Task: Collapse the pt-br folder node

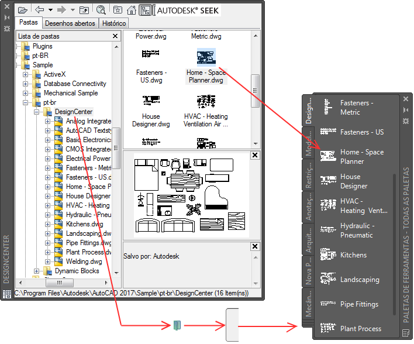Action: click(25, 102)
